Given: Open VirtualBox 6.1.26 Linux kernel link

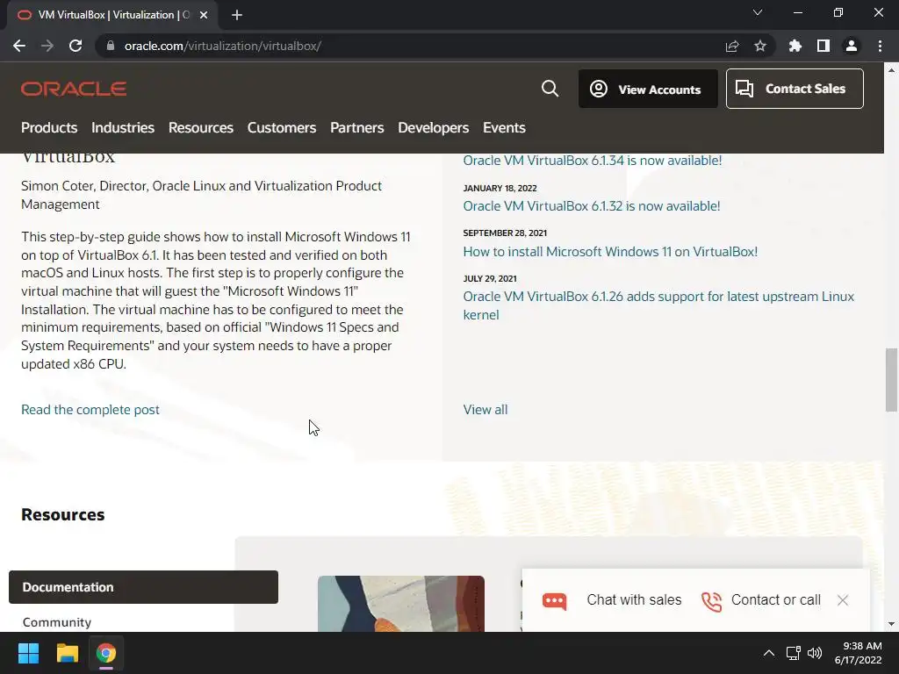Looking at the screenshot, I should (x=658, y=305).
